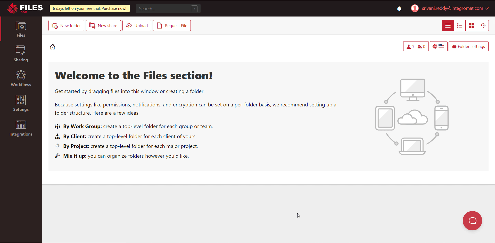This screenshot has width=495, height=243.
Task: Click the Request File button
Action: 172,26
